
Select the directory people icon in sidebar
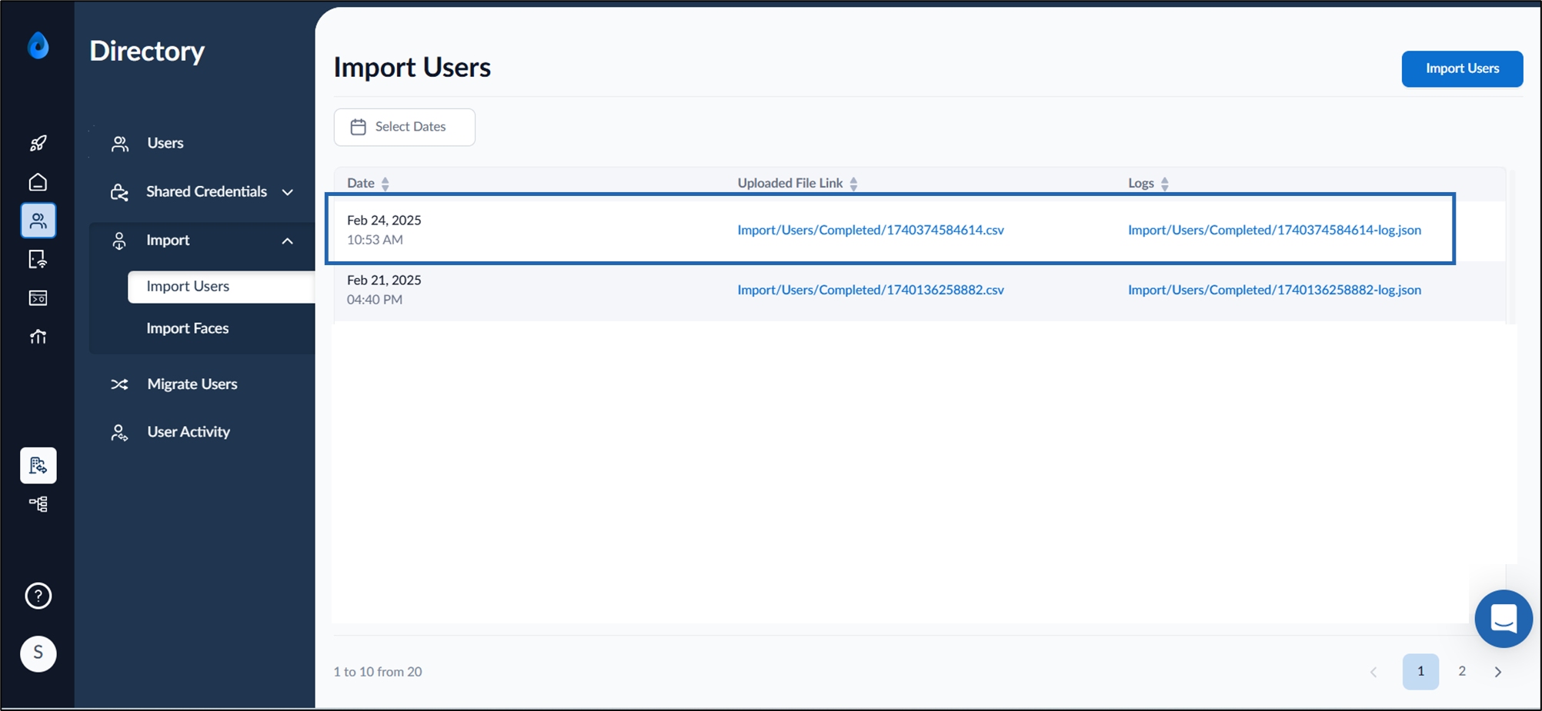point(38,221)
